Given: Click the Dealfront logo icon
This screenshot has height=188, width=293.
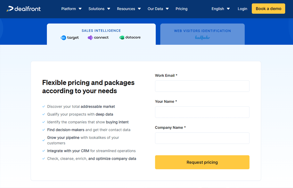Looking at the screenshot, I should coord(10,9).
